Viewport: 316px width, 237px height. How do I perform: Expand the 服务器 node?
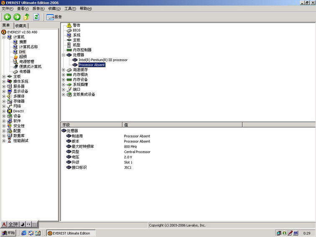click(x=4, y=87)
